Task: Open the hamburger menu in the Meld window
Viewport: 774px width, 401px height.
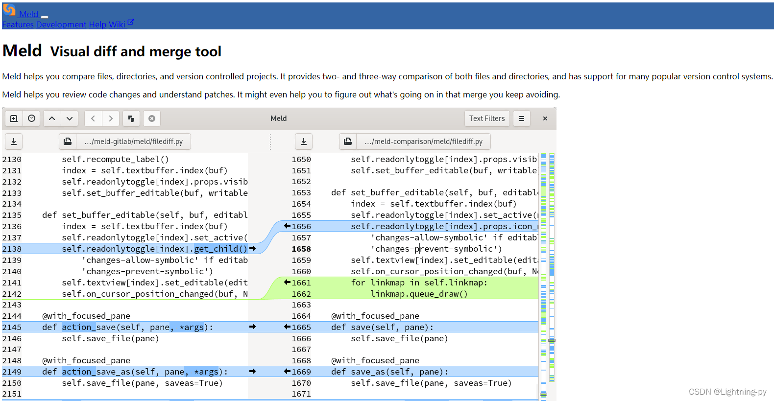Action: (522, 118)
